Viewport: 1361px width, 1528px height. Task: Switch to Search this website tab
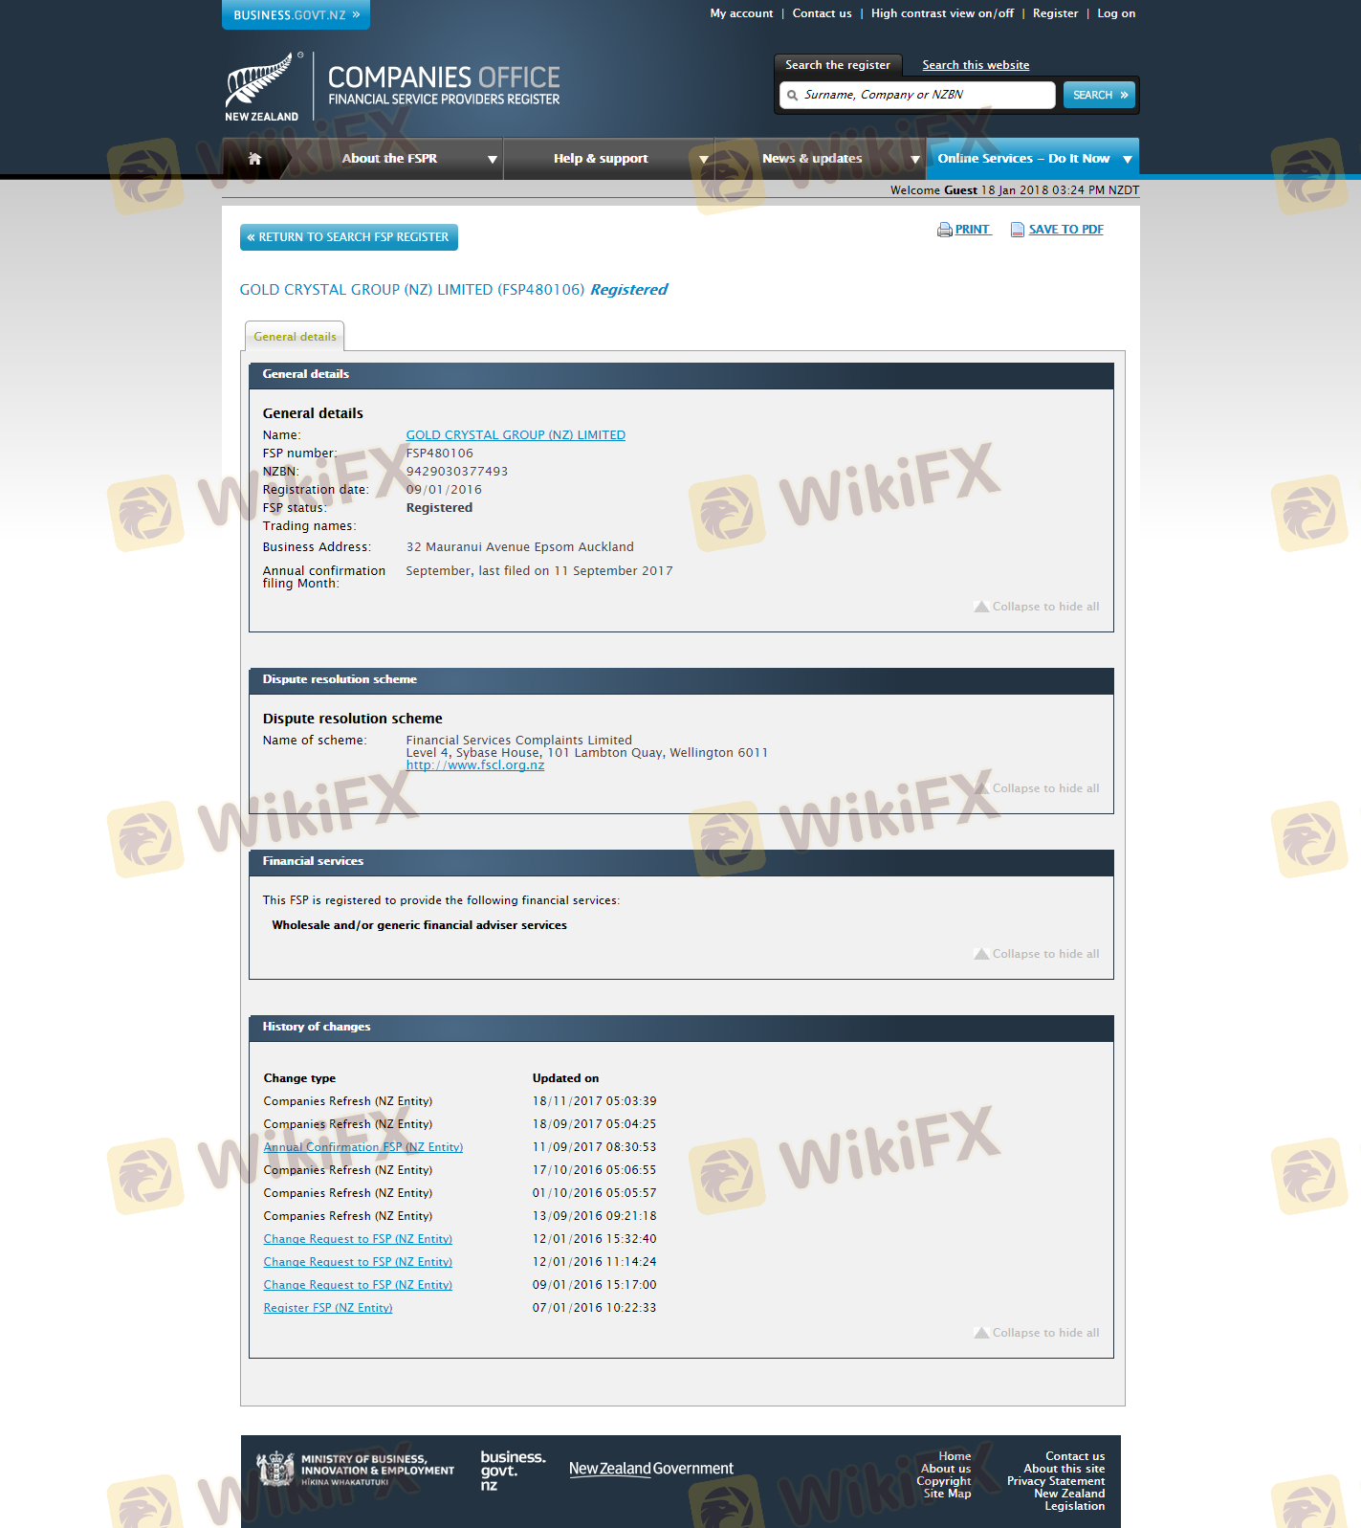click(x=975, y=65)
